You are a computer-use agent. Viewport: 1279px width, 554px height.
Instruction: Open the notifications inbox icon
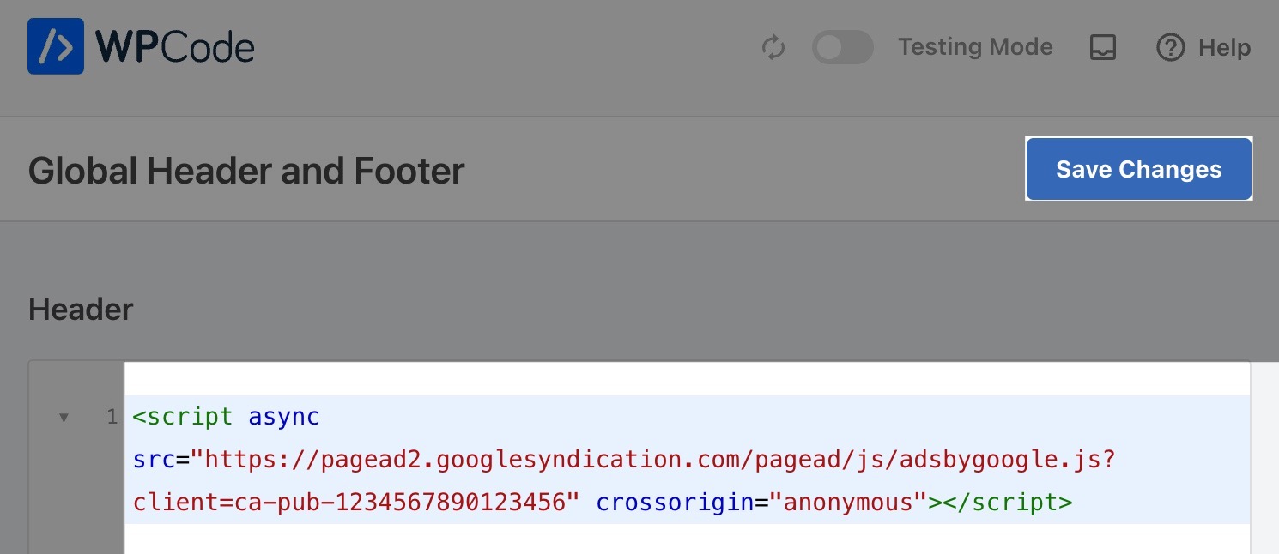(1102, 48)
